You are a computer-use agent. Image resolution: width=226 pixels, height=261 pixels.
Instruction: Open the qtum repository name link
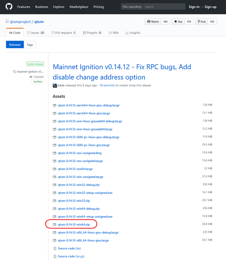point(39,22)
